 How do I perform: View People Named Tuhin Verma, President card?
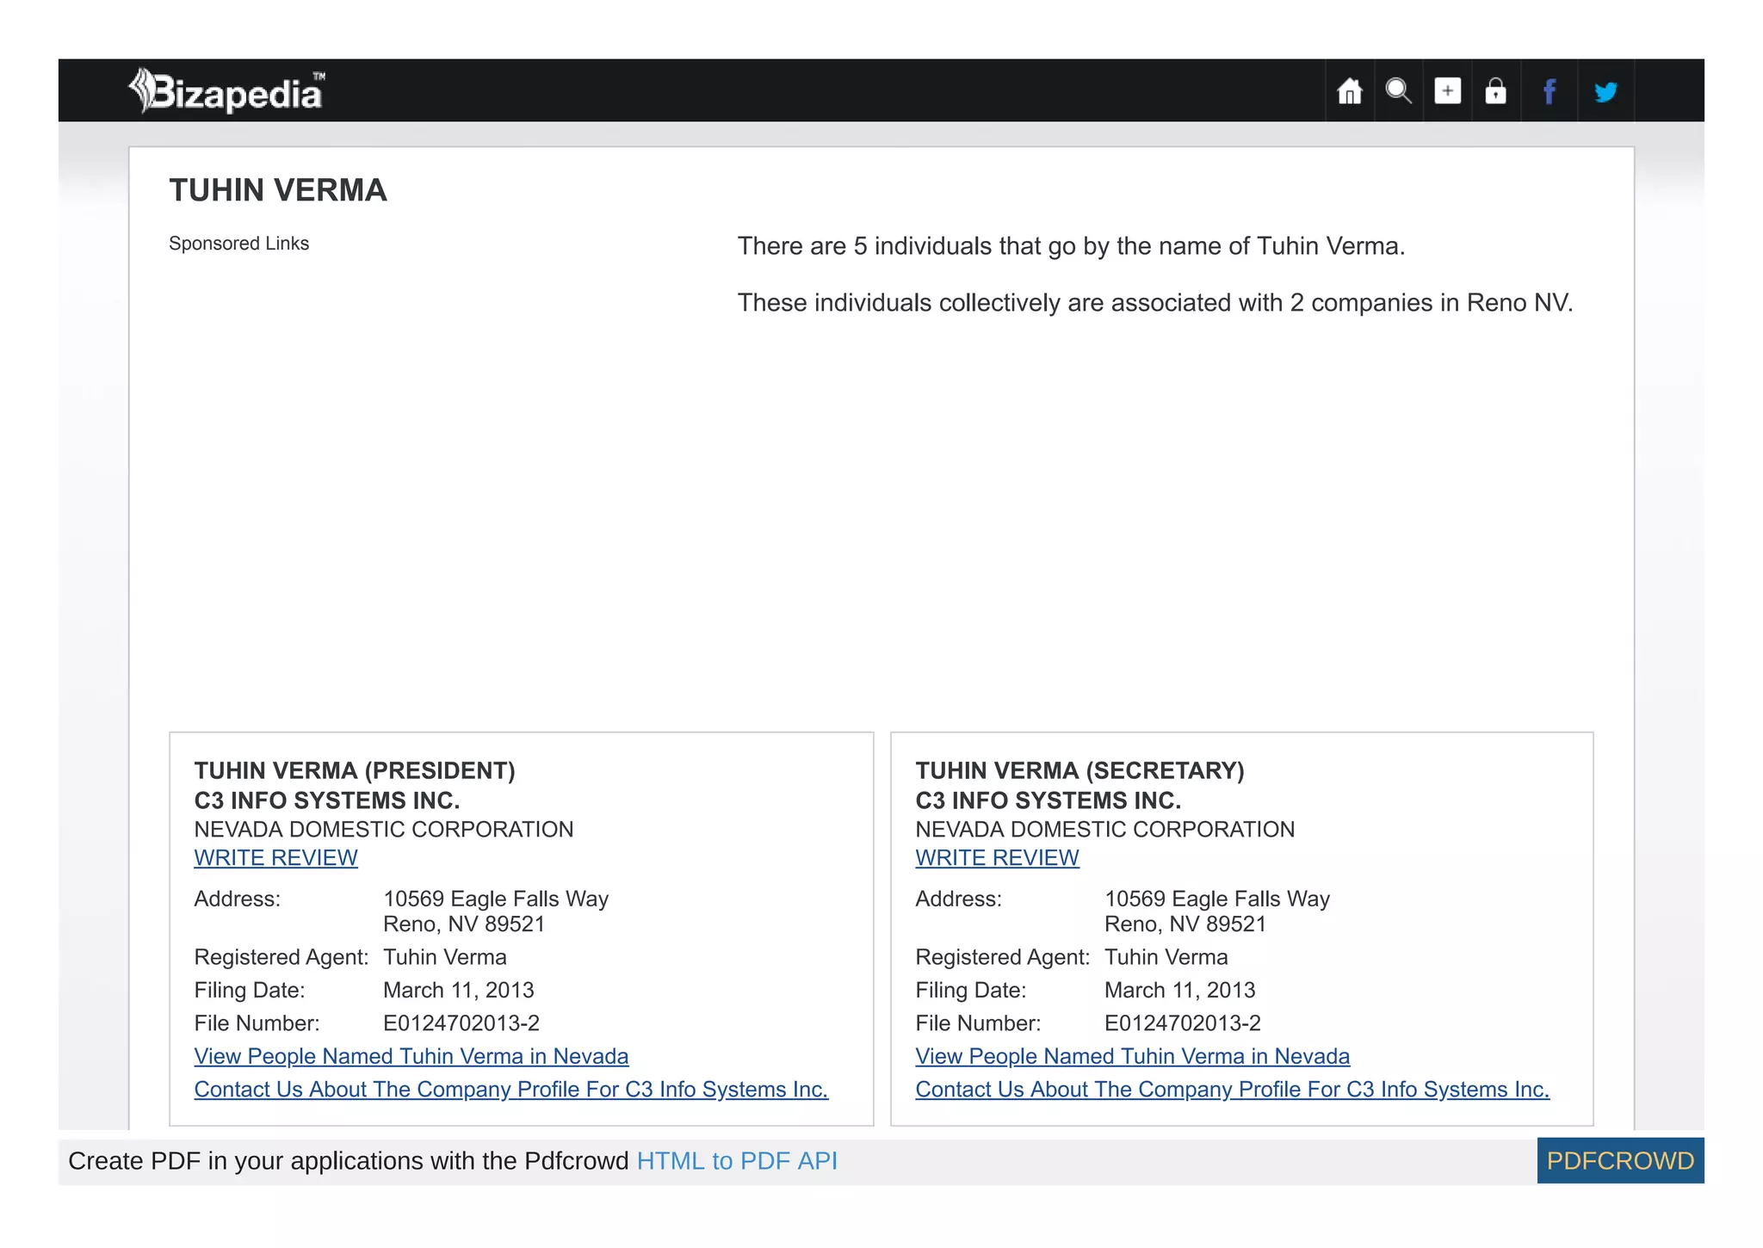(x=411, y=1056)
